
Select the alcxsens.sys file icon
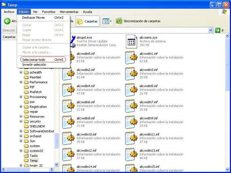[x=131, y=41]
